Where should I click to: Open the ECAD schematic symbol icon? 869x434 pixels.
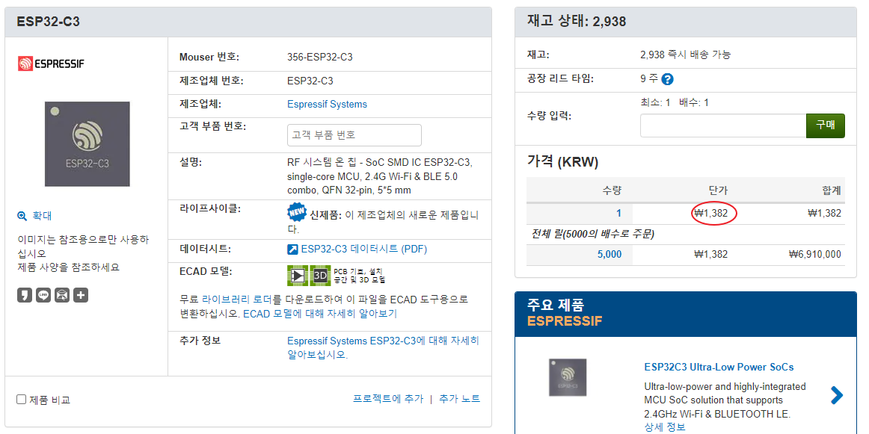(x=297, y=275)
